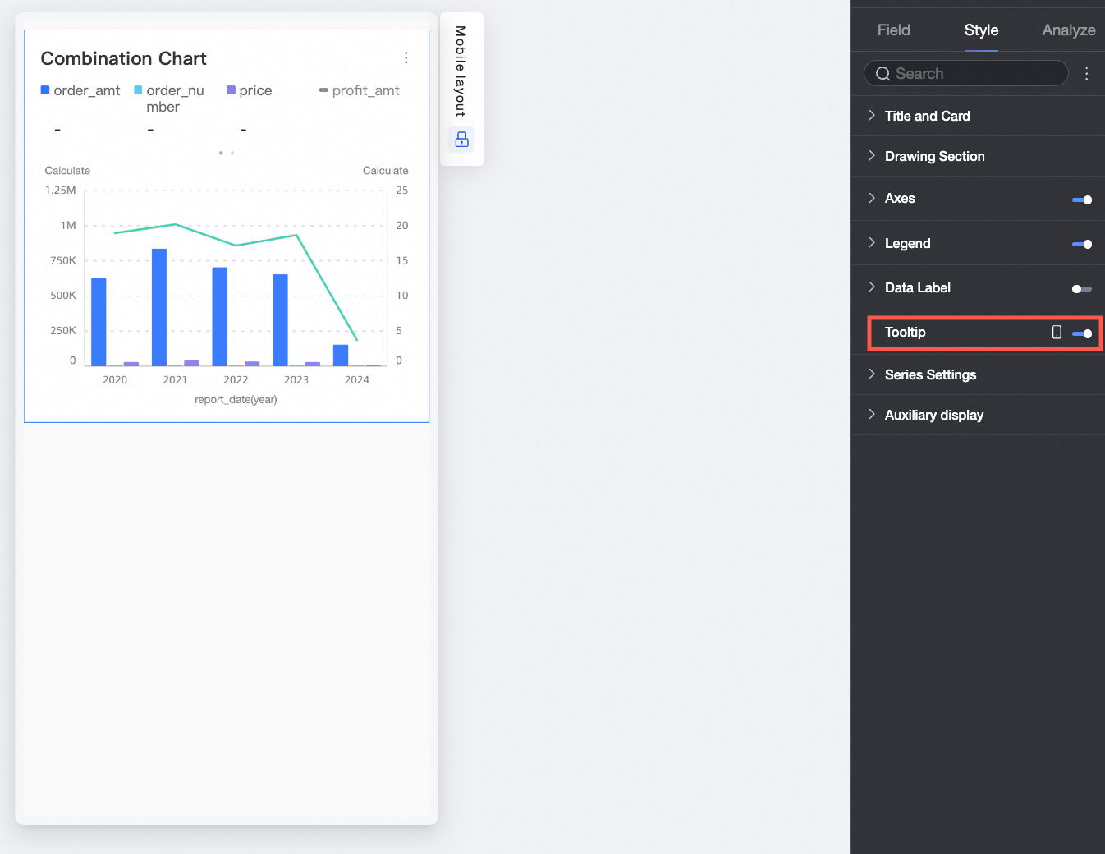Toggle the Axes switch

(x=1082, y=200)
